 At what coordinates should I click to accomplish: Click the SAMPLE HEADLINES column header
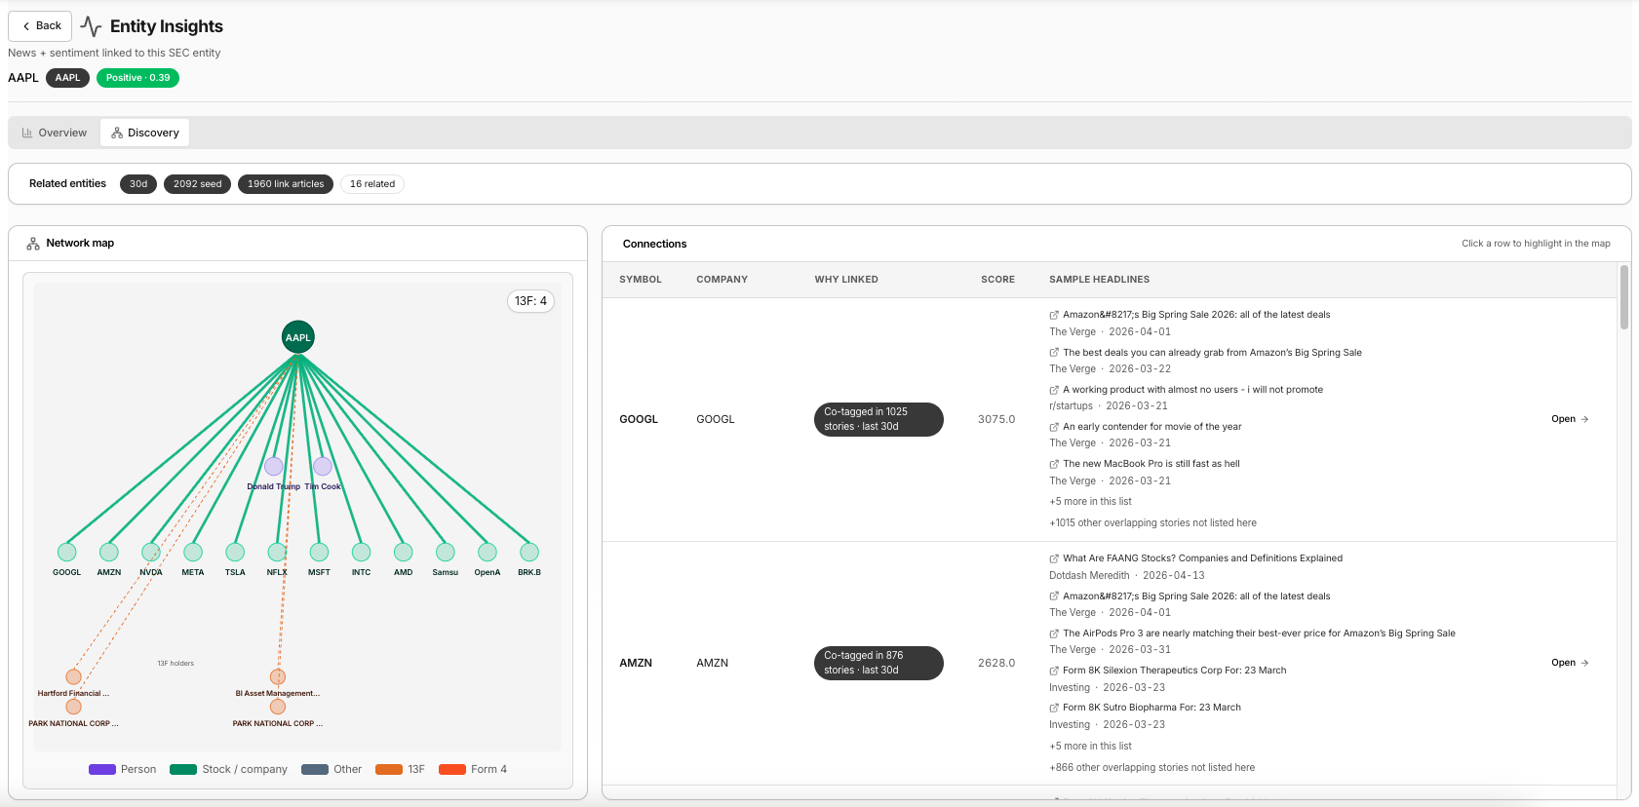point(1099,280)
